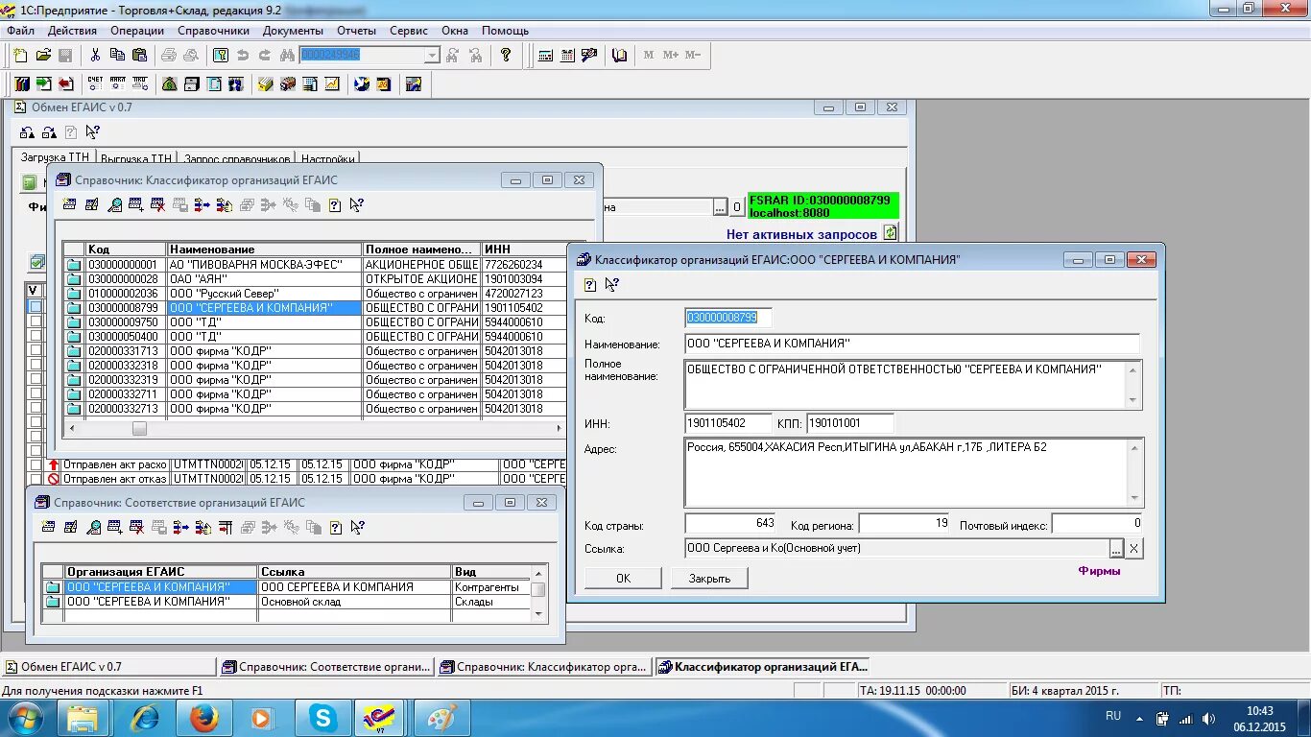Click the context help arrow icon in Обмен ЕГАИС
Image resolution: width=1311 pixels, height=737 pixels.
93,132
